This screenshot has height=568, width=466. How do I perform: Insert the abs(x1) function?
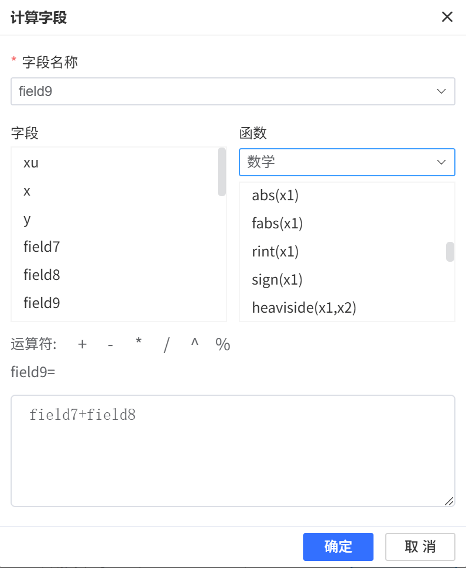276,195
